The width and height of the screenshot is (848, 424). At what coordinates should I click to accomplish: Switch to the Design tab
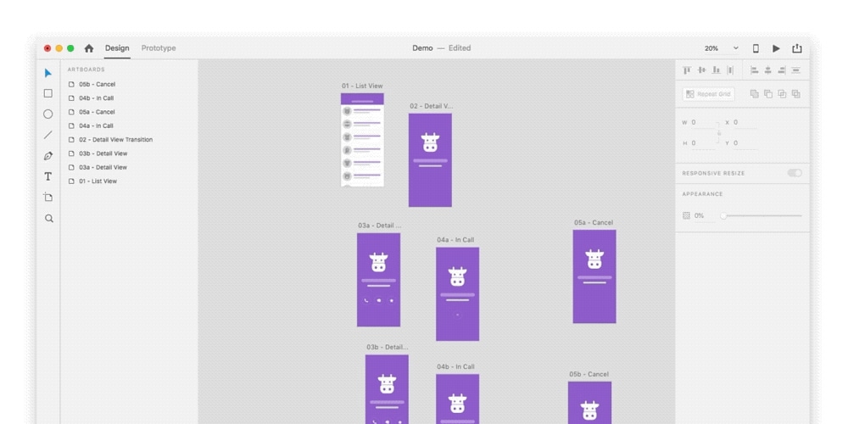[117, 48]
